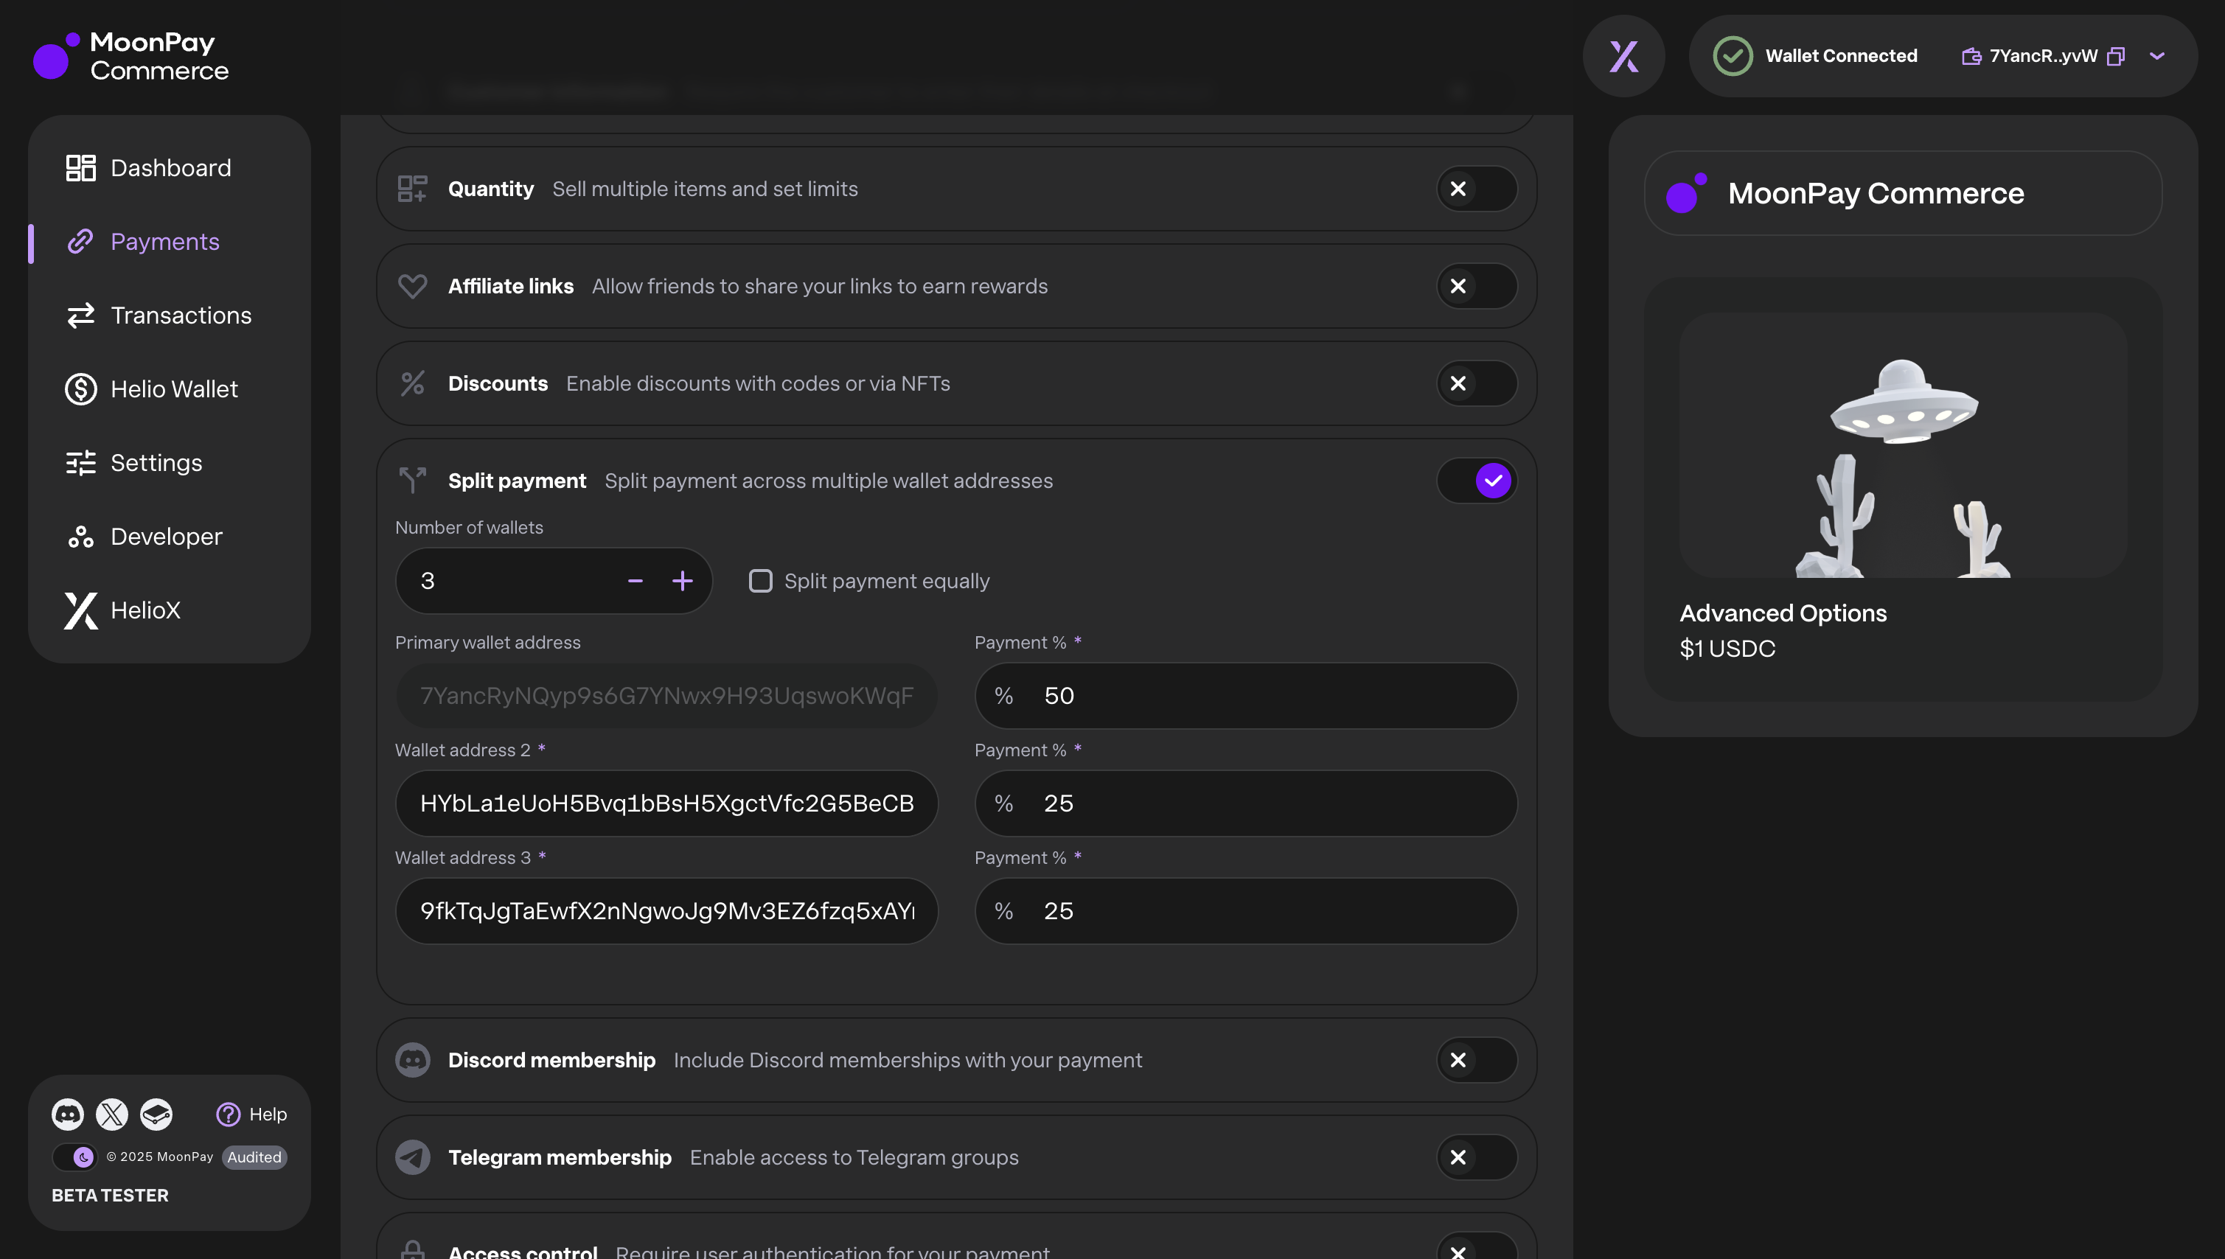The width and height of the screenshot is (2225, 1259).
Task: Open Discord community icon in footer
Action: point(67,1114)
